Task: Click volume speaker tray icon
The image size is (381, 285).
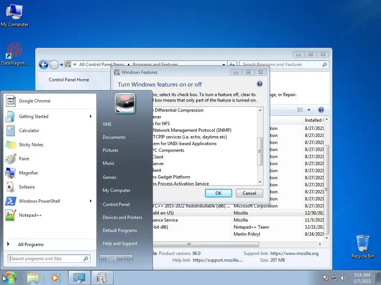Action: tap(343, 278)
